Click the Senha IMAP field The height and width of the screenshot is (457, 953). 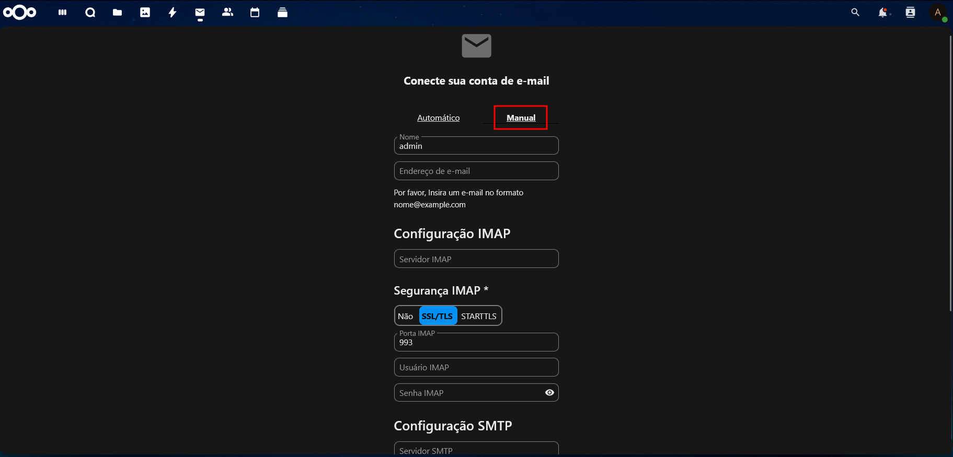point(476,393)
